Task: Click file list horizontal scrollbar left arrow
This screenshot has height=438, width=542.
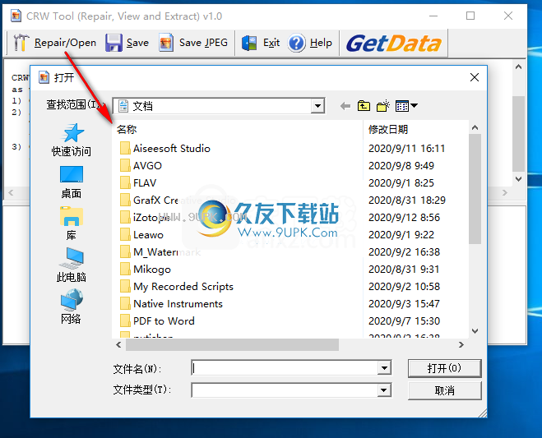Action: 119,345
